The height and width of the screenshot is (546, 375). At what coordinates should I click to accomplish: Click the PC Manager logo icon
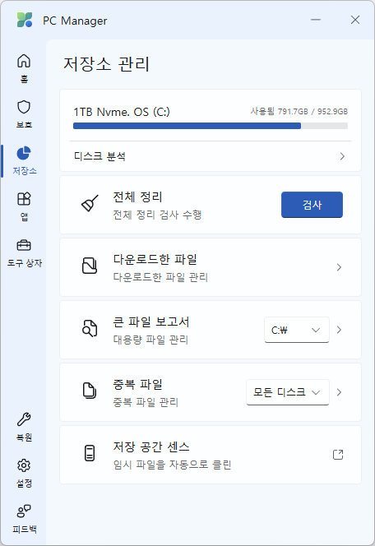pos(25,20)
